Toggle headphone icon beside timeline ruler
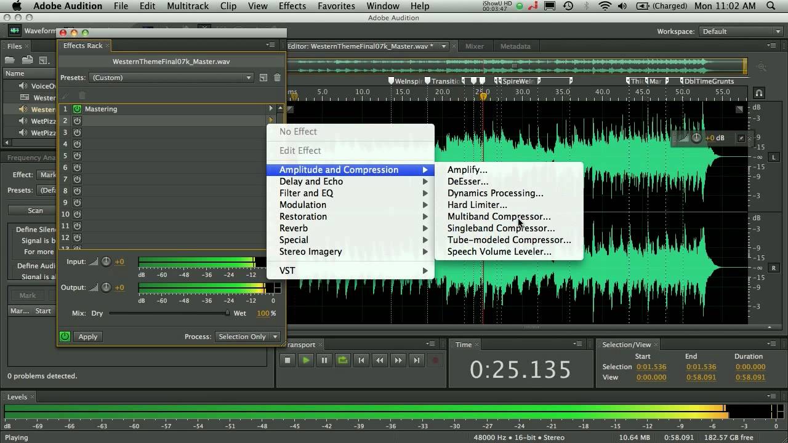The image size is (788, 443). tap(759, 93)
